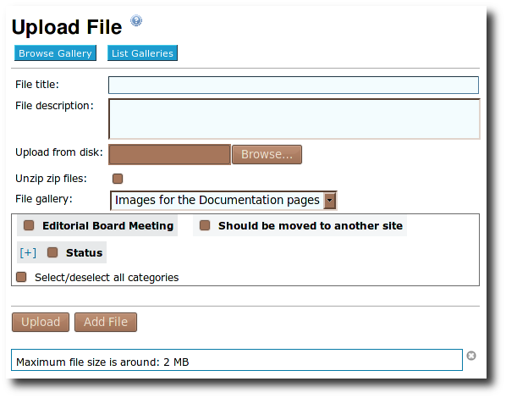
Task: Click inside the File description textarea
Action: click(x=294, y=119)
